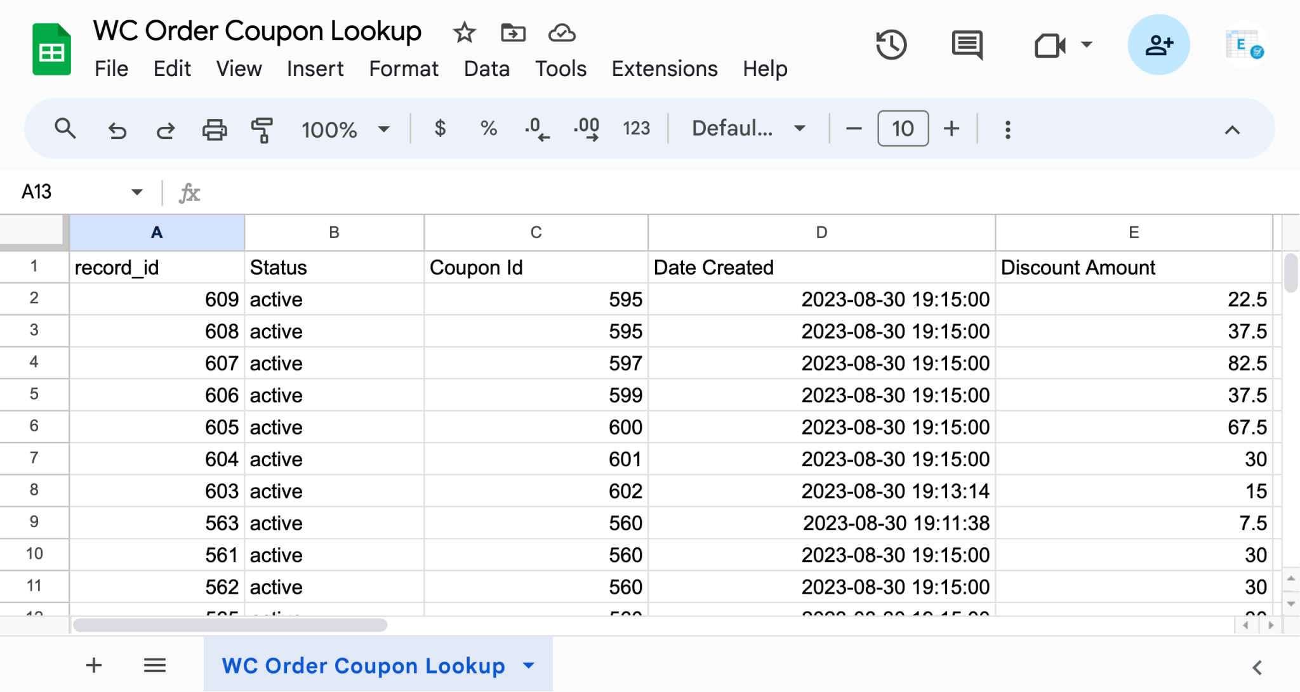Viewport: 1300px width, 692px height.
Task: Star the WC Order Coupon Lookup document
Action: pyautogui.click(x=464, y=32)
